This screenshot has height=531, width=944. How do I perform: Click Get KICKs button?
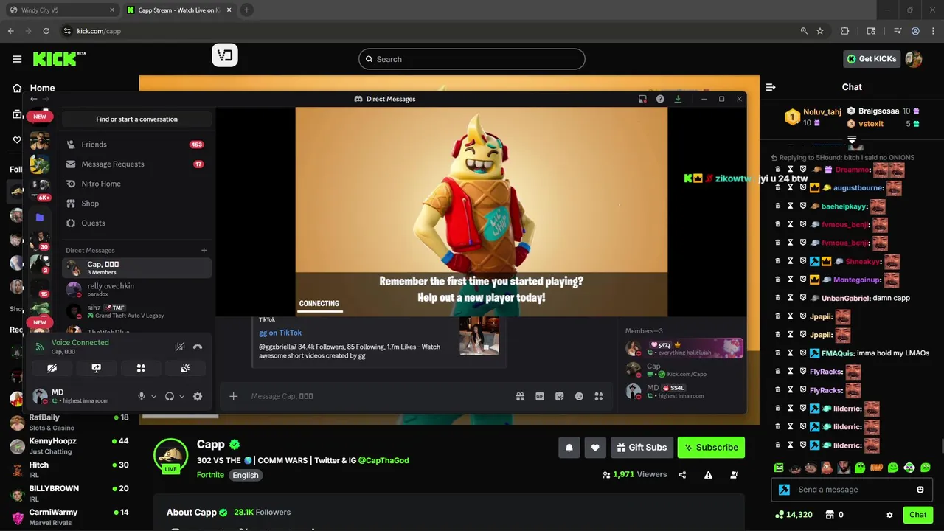[871, 59]
